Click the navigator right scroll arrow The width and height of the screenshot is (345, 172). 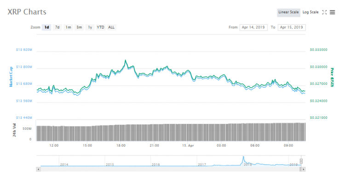tap(303, 169)
